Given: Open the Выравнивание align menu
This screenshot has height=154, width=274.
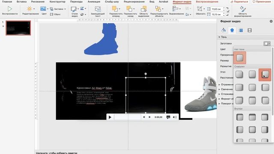Looking at the screenshot, I should pos(176,10).
